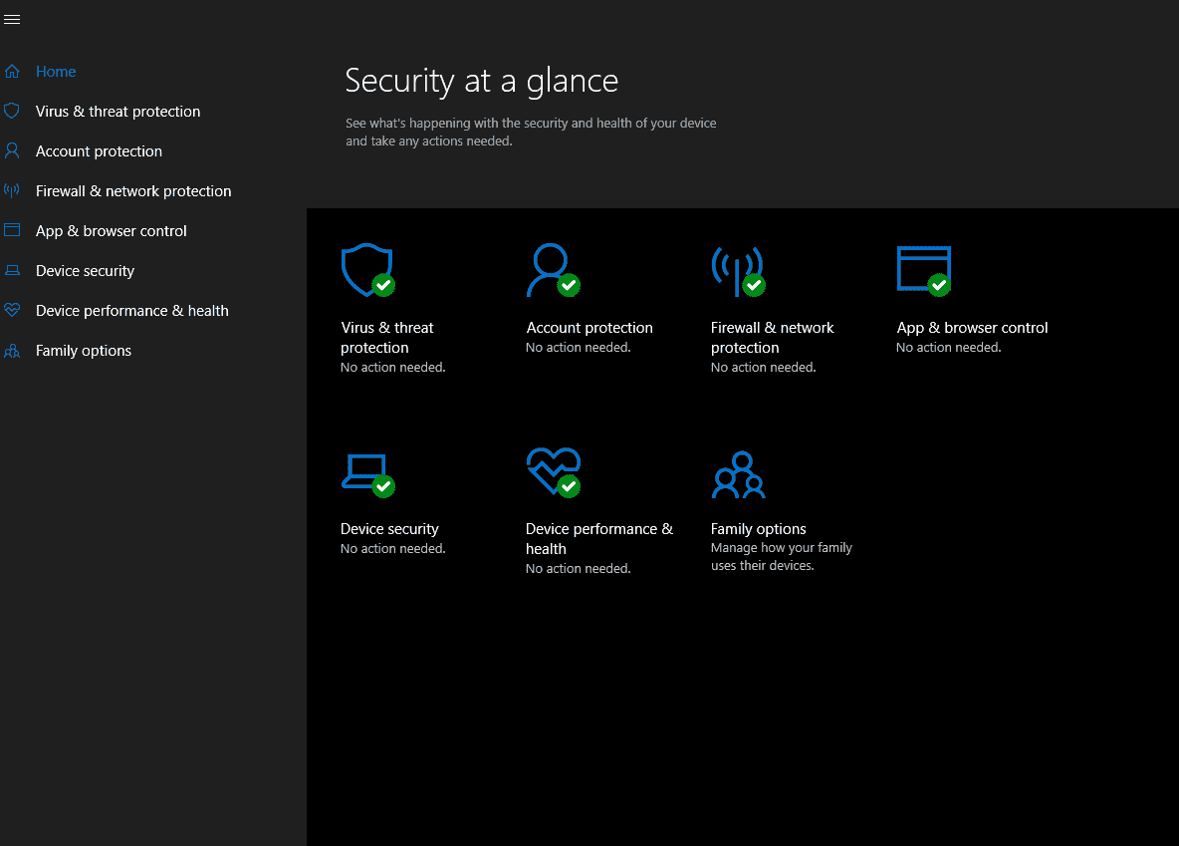
Task: Open Family options in the sidebar
Action: tap(84, 351)
